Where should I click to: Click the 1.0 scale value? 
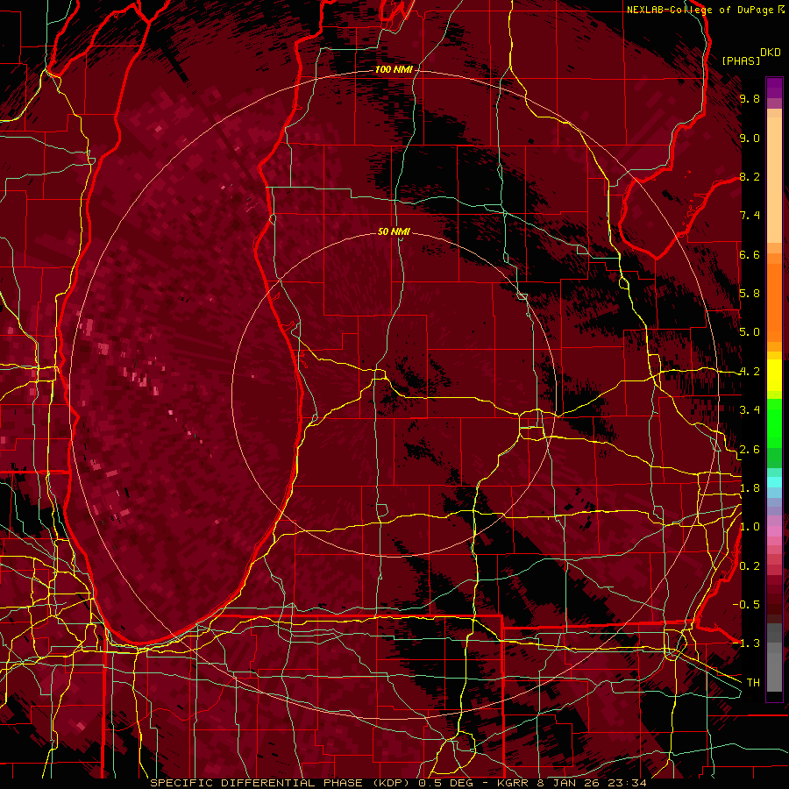tap(750, 527)
